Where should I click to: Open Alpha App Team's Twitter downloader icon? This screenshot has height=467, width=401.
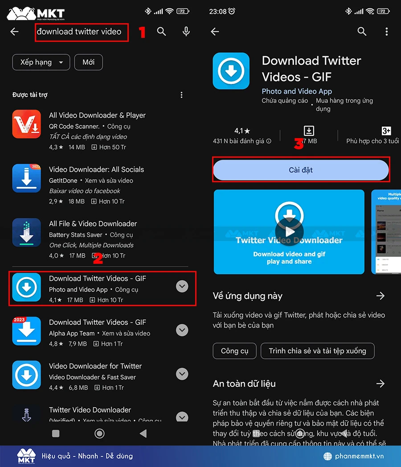[x=26, y=331]
